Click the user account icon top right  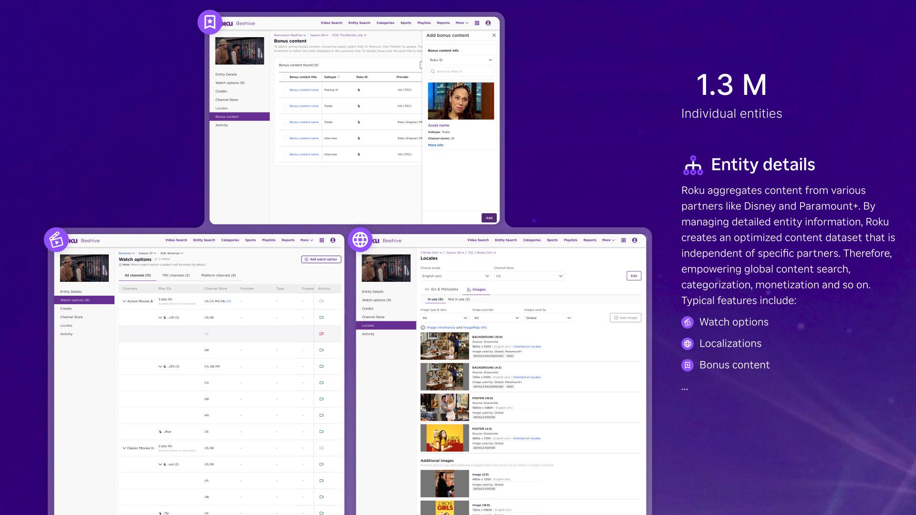coord(488,23)
